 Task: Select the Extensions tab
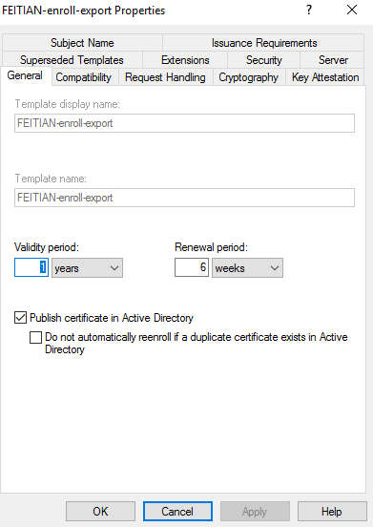click(185, 60)
